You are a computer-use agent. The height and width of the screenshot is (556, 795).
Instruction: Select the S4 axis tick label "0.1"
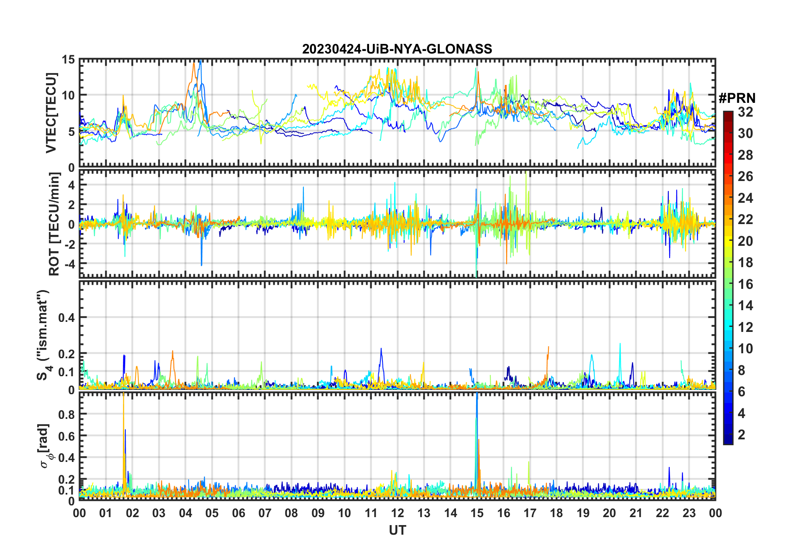tap(66, 372)
